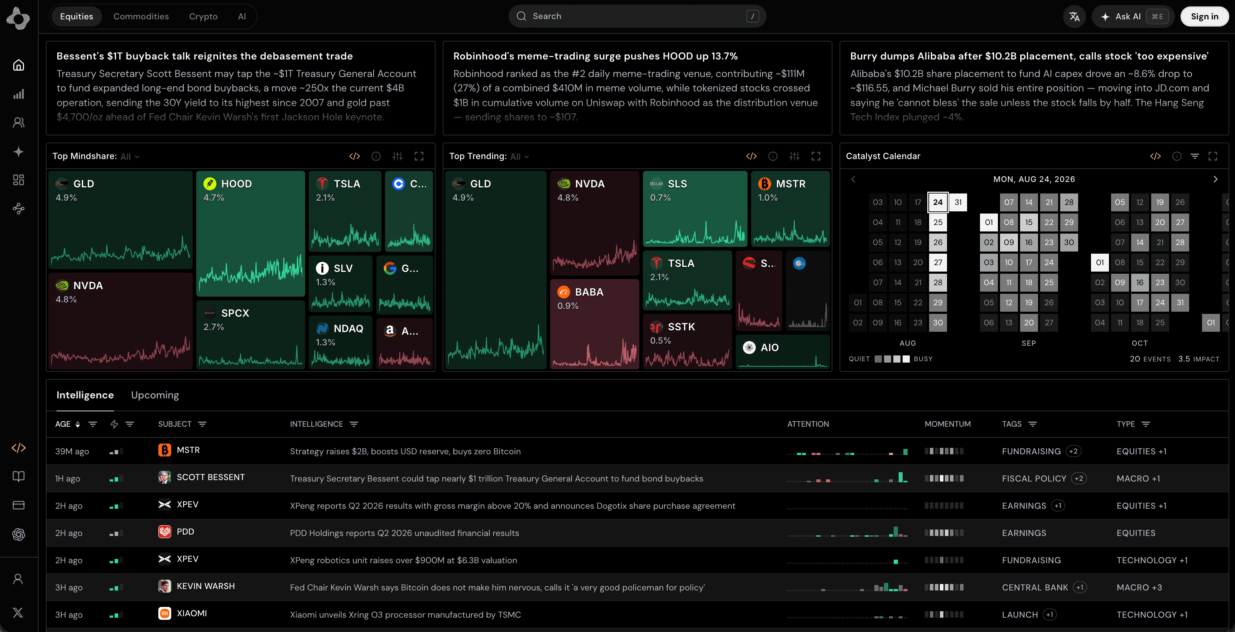Expand the Top Trending panel to fullscreen
This screenshot has width=1235, height=632.
[x=816, y=156]
